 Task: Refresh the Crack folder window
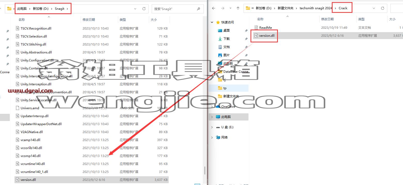[383, 8]
